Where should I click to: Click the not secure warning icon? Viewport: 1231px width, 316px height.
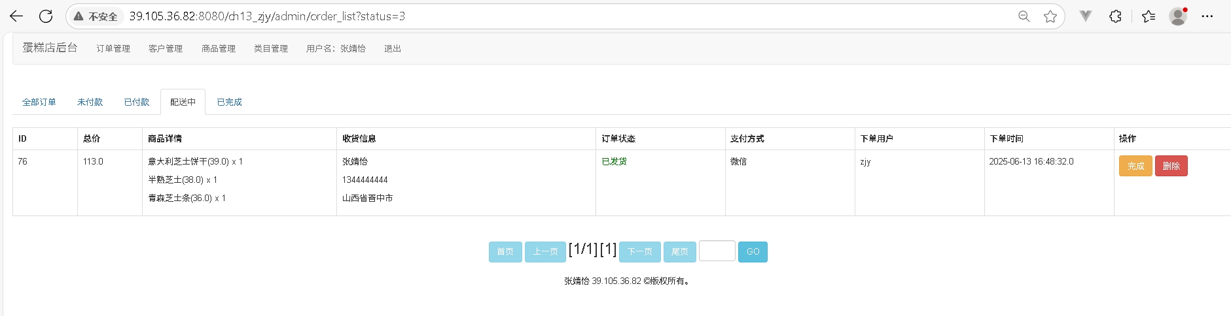(79, 16)
